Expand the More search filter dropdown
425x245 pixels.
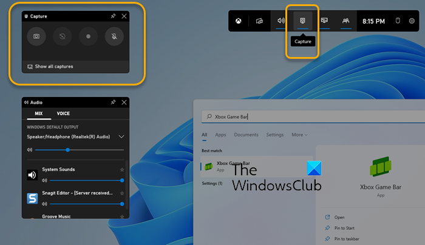[x=299, y=135]
